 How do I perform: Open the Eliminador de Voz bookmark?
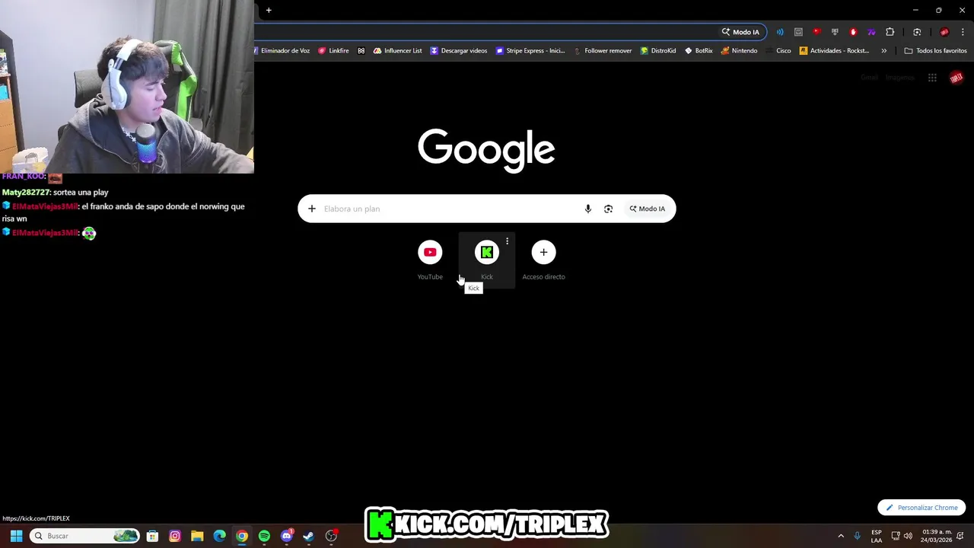coord(281,51)
